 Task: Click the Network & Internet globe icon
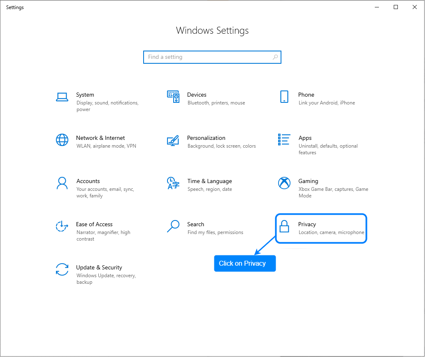(x=62, y=140)
